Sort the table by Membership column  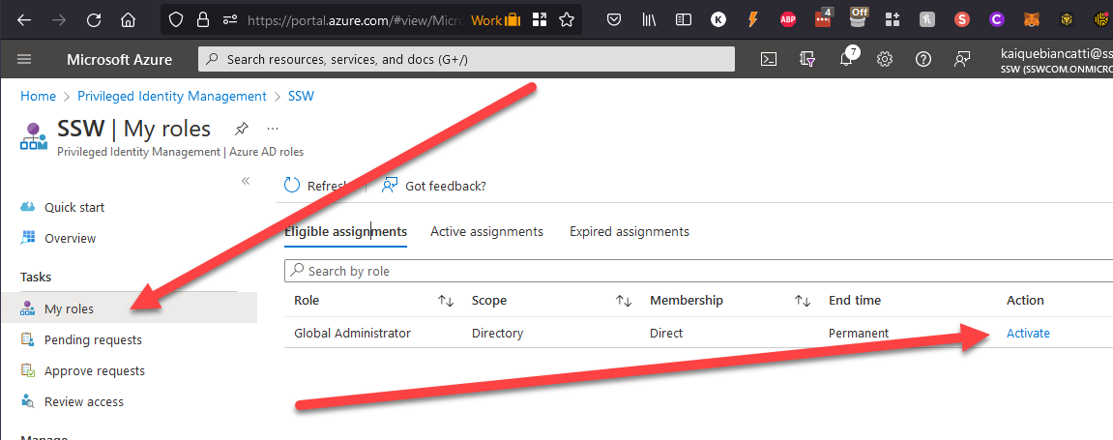pos(803,301)
